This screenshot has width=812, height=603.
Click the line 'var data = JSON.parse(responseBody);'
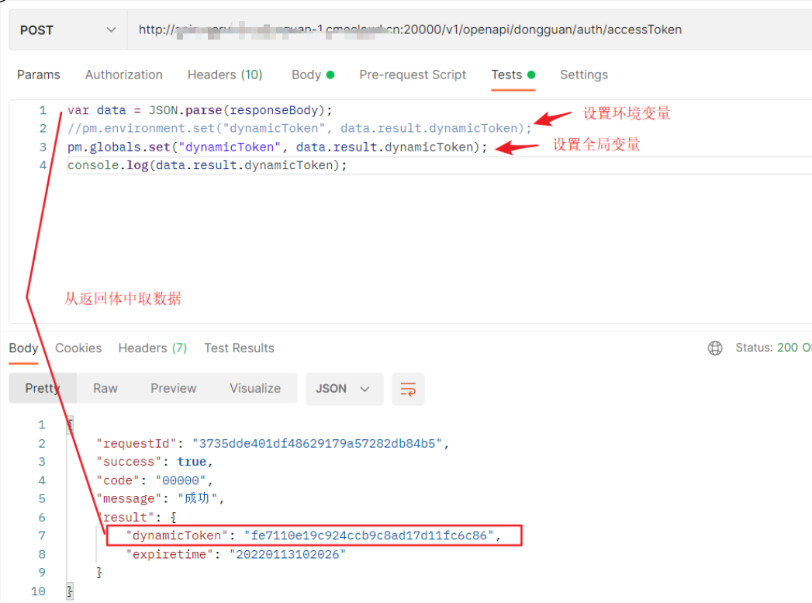[199, 110]
